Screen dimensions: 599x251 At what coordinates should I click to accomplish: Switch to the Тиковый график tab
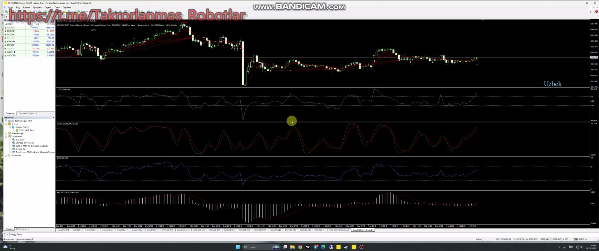click(x=27, y=113)
